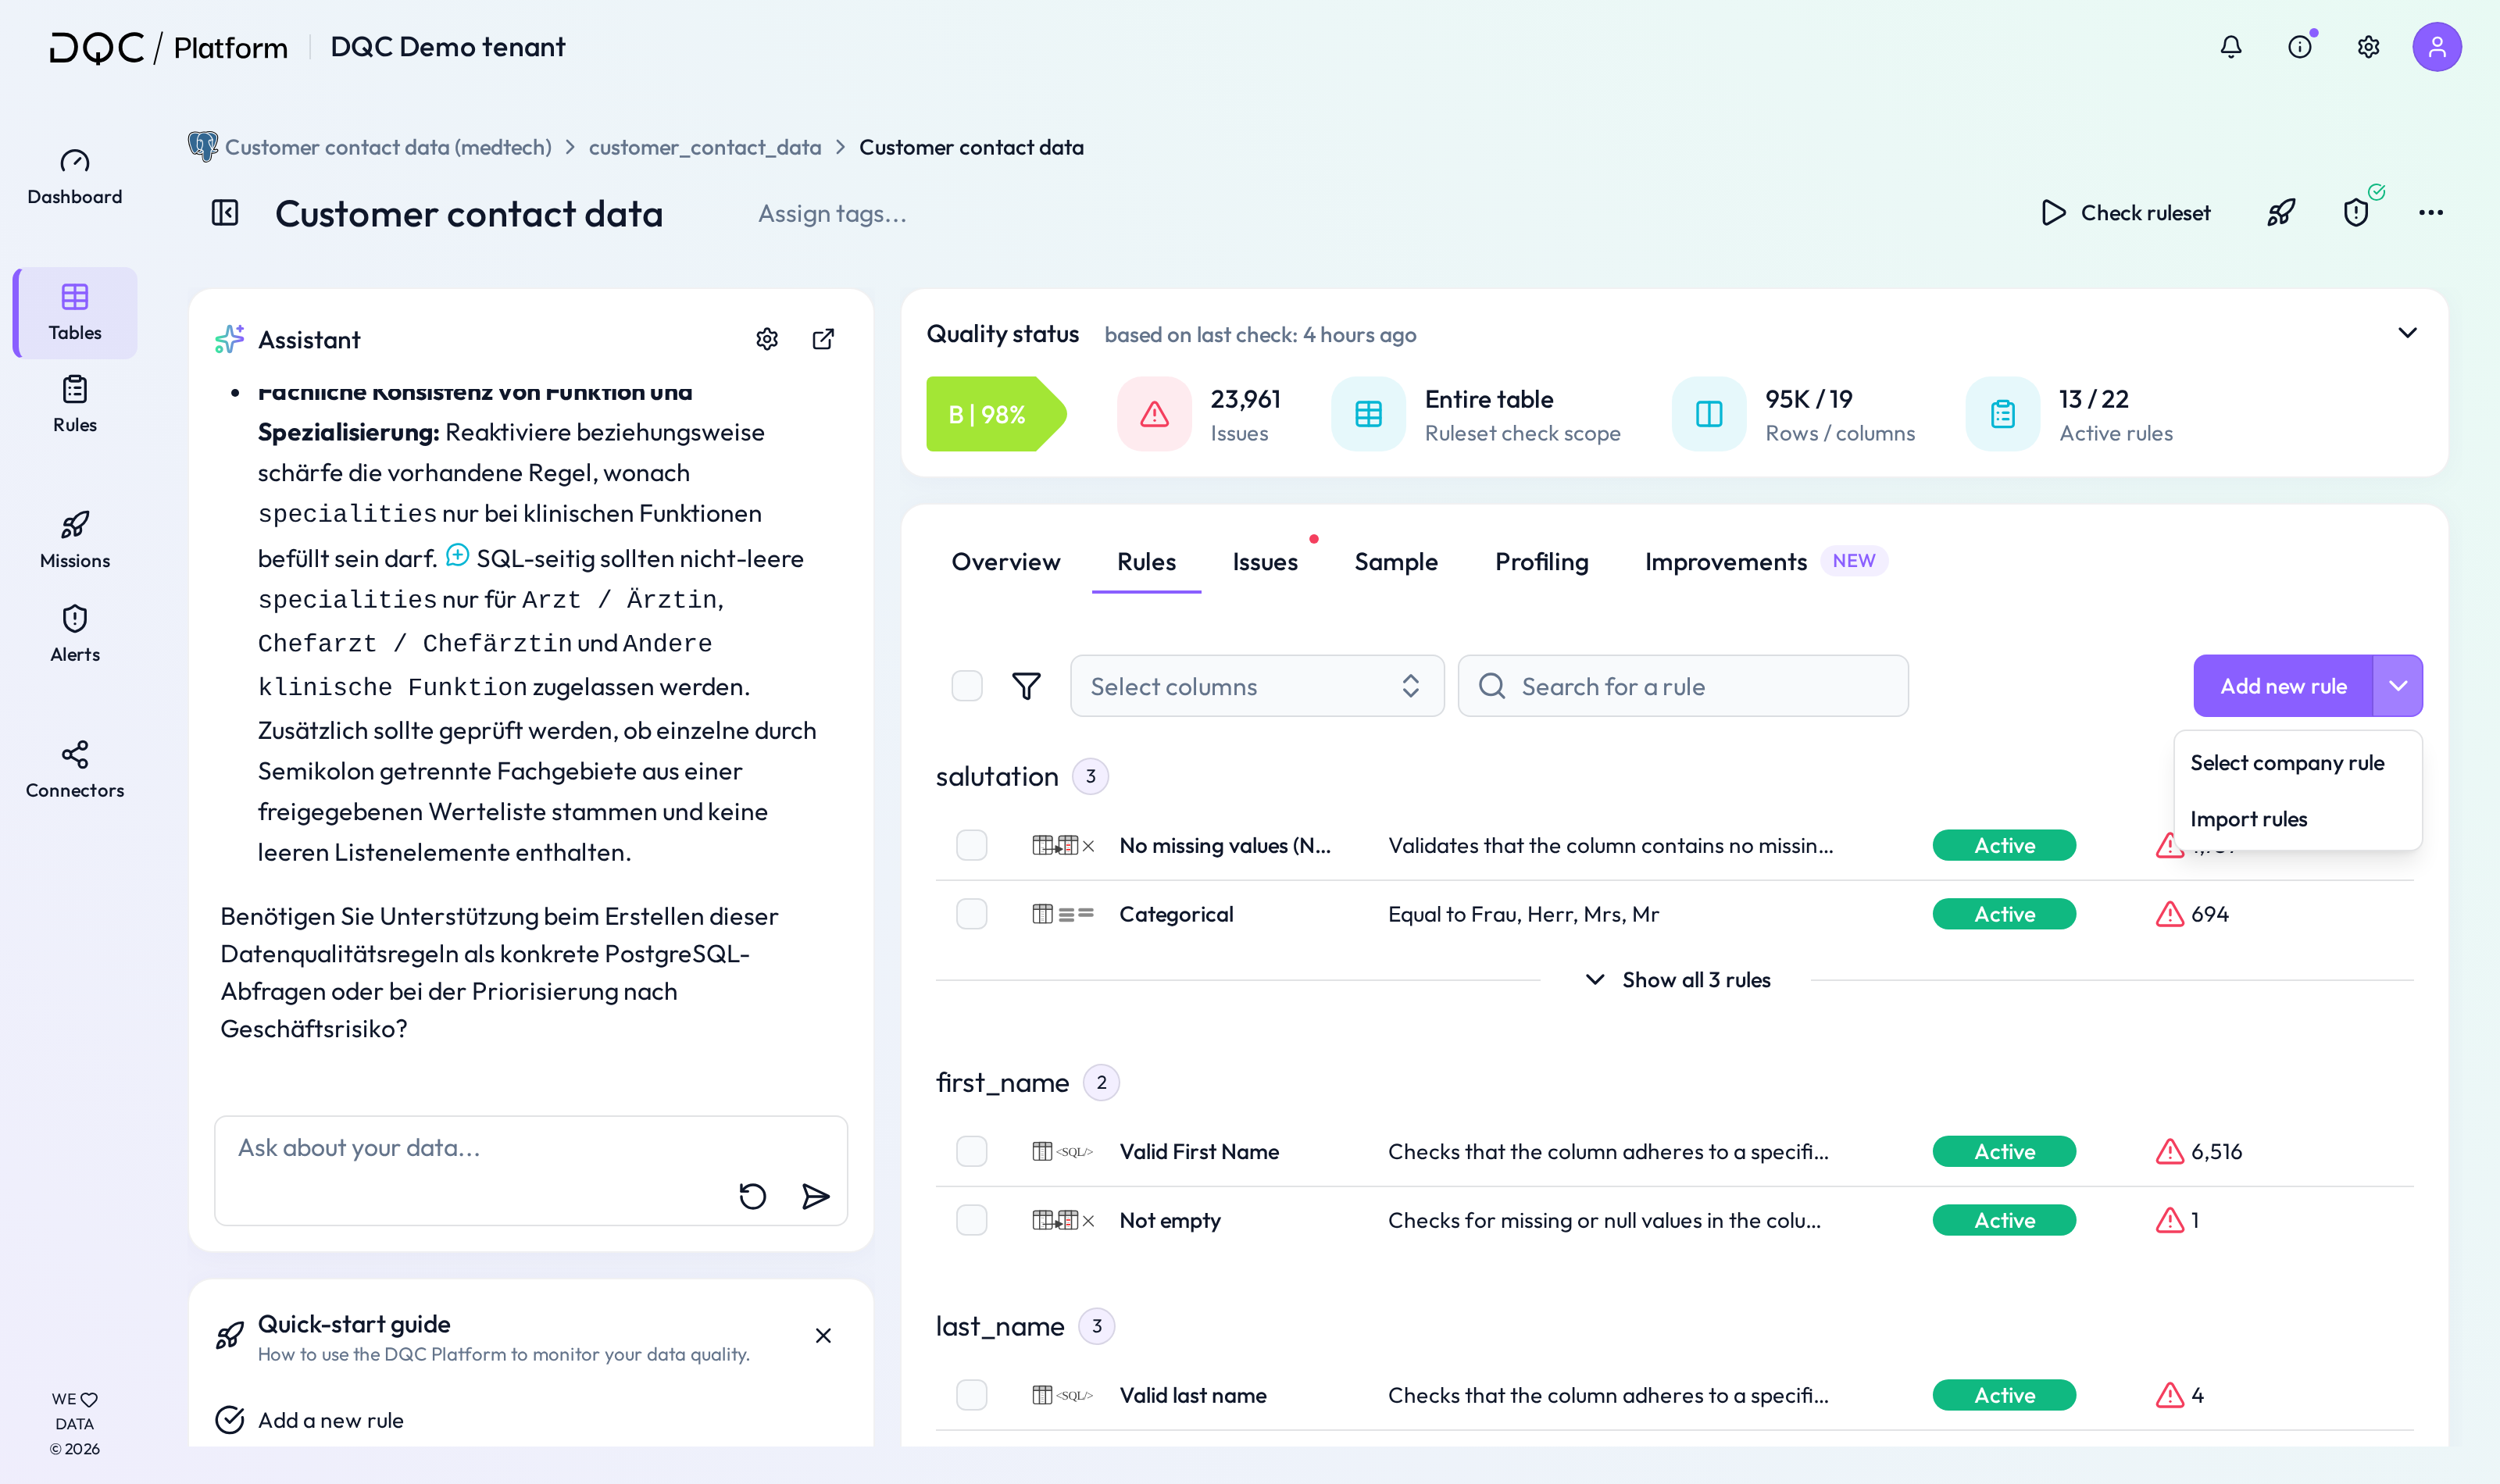This screenshot has height=1484, width=2500.
Task: Check the Categorical rule checkbox
Action: tap(971, 914)
